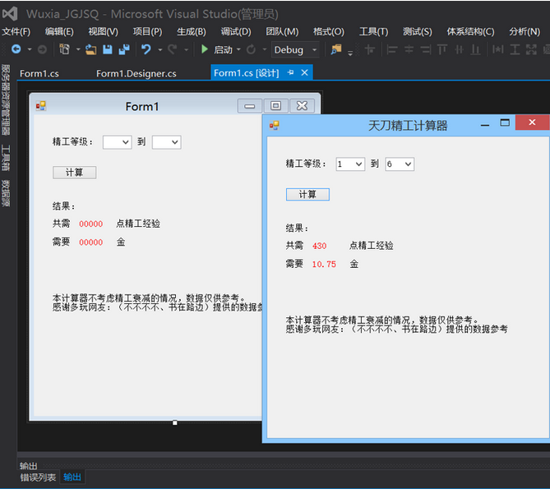Click the Navigate Forward arrow icon

coord(42,49)
